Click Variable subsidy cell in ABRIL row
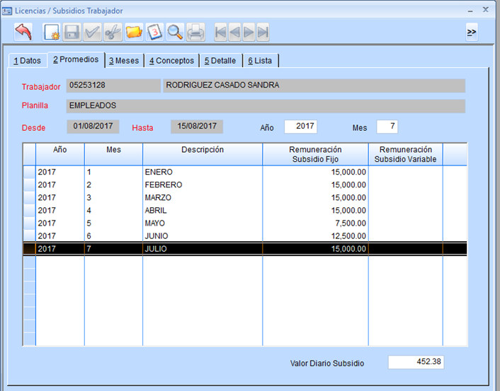Image resolution: width=500 pixels, height=391 pixels. pyautogui.click(x=405, y=211)
